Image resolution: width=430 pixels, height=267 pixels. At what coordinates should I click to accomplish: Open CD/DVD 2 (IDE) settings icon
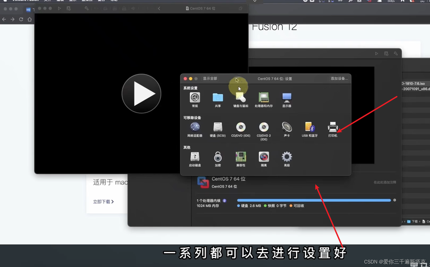(264, 127)
